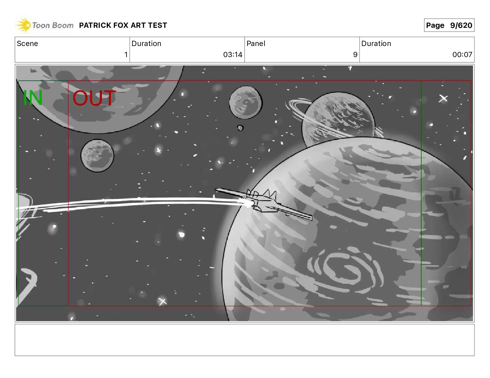Click the green 'IN' camera label
Viewport: 490px width, 378px height.
33,98
